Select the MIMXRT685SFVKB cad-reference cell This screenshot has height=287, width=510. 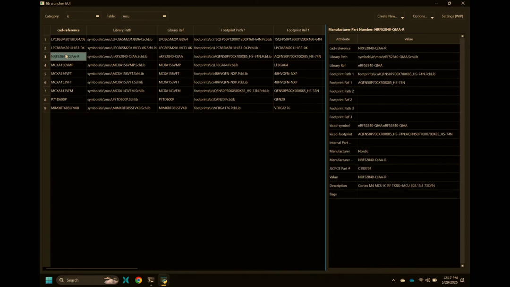coord(68,108)
